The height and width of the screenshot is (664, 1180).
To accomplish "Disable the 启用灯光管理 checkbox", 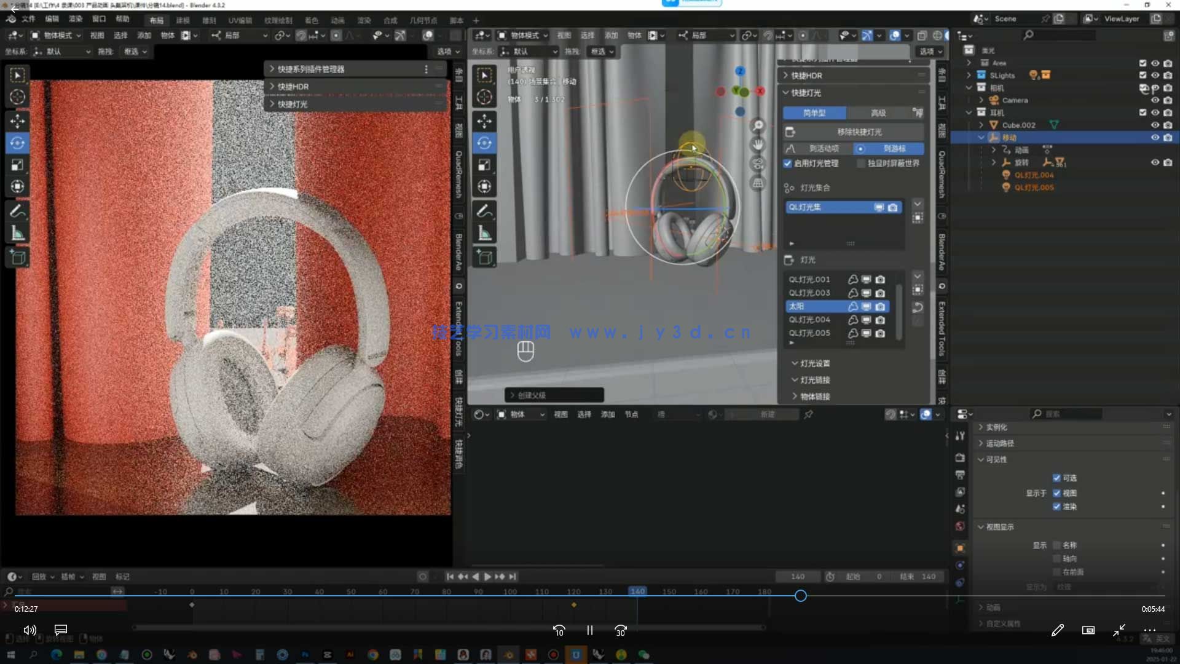I will click(787, 164).
